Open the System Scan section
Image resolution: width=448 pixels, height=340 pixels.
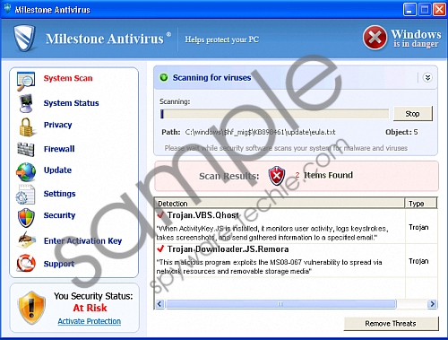point(68,78)
